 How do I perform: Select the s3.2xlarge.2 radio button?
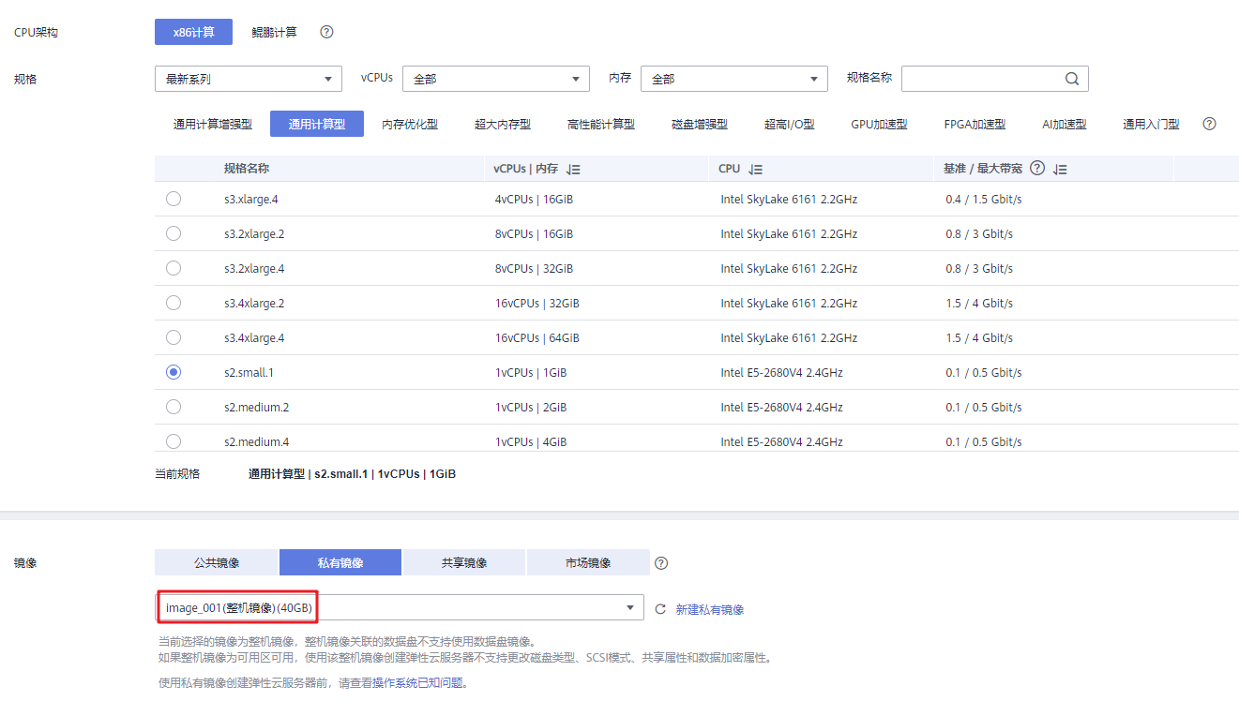[174, 233]
